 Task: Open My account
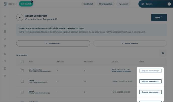(x=123, y=4)
